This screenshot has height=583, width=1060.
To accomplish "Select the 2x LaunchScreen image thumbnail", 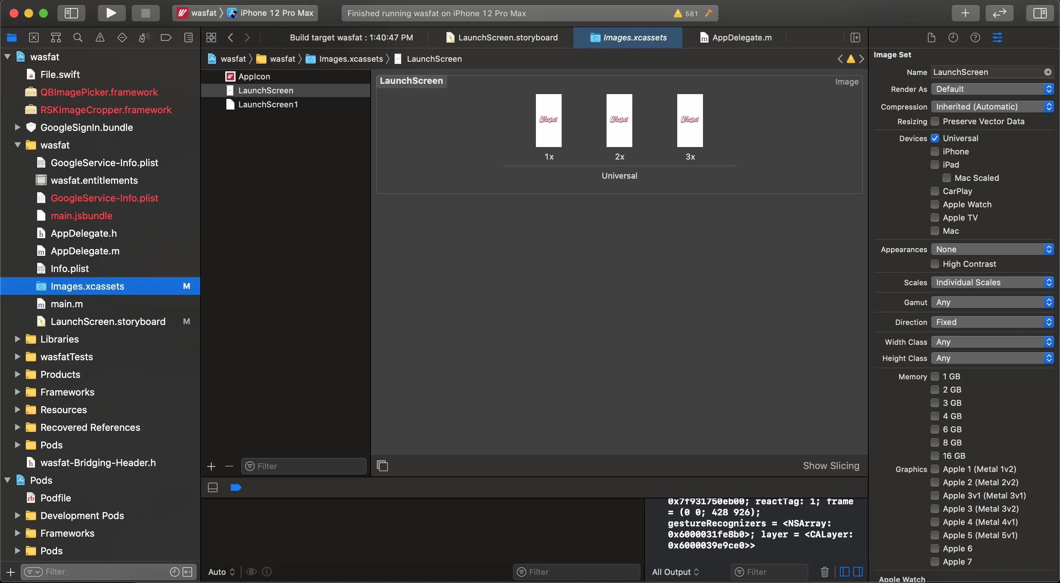I will point(619,120).
